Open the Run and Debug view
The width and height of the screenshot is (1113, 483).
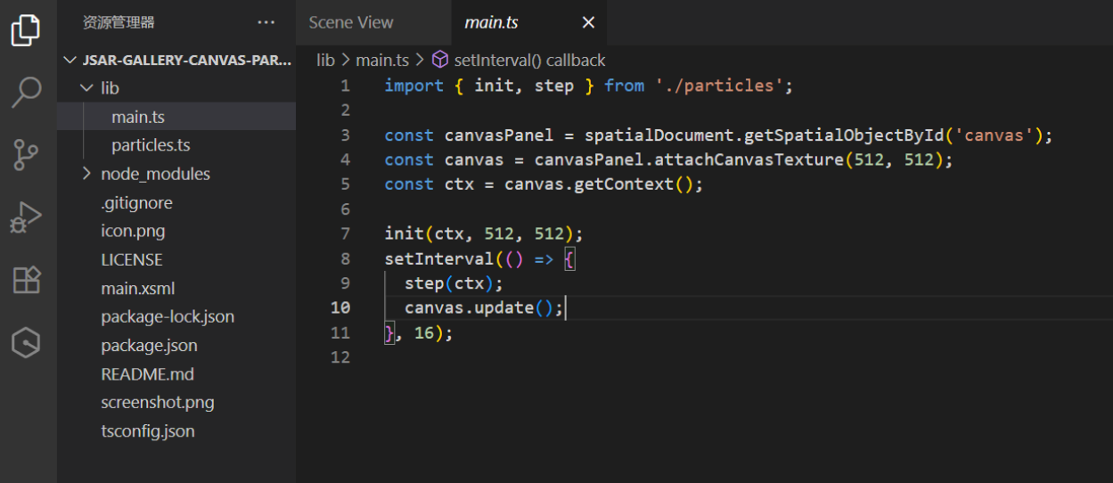pyautogui.click(x=26, y=217)
